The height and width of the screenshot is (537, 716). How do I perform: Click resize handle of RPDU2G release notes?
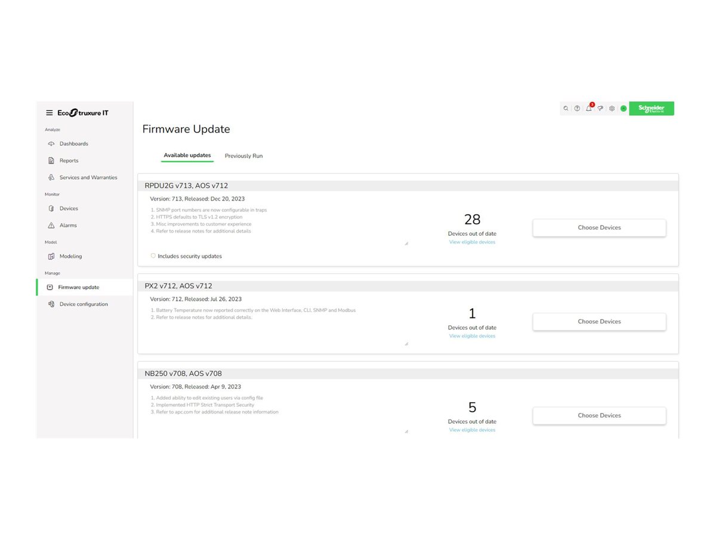(x=406, y=243)
